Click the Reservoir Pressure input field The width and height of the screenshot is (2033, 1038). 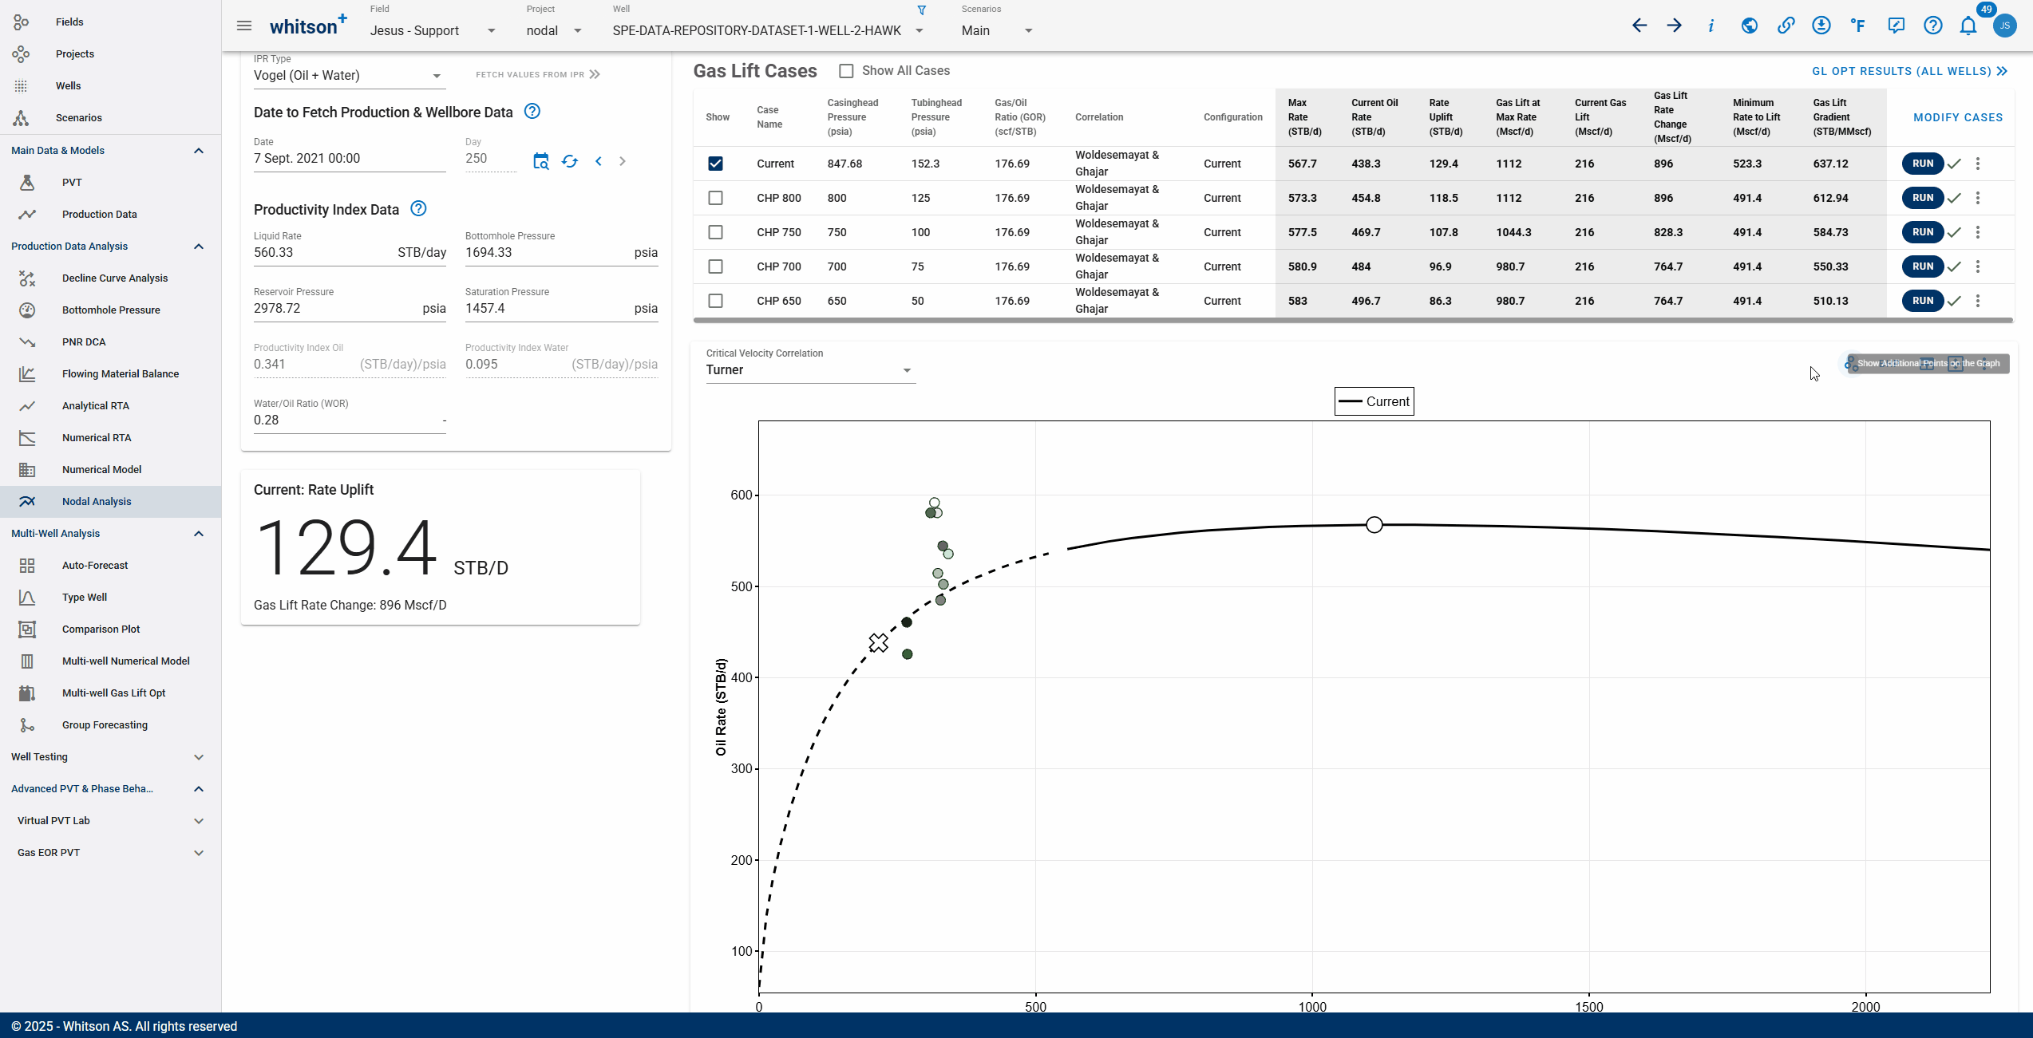pyautogui.click(x=350, y=309)
